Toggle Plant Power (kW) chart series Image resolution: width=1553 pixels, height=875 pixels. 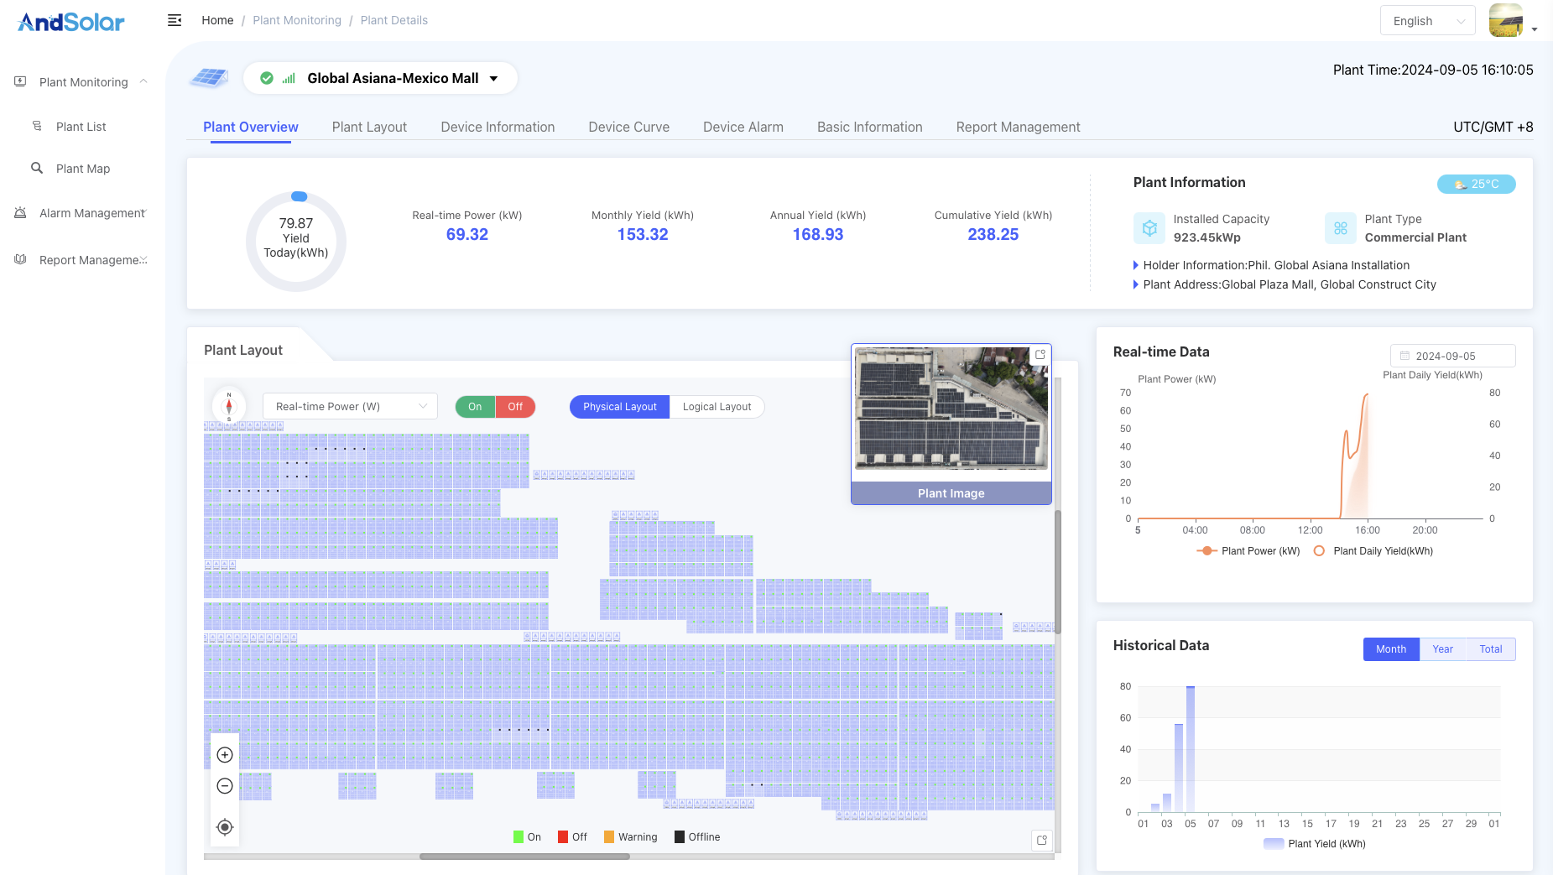[1248, 551]
